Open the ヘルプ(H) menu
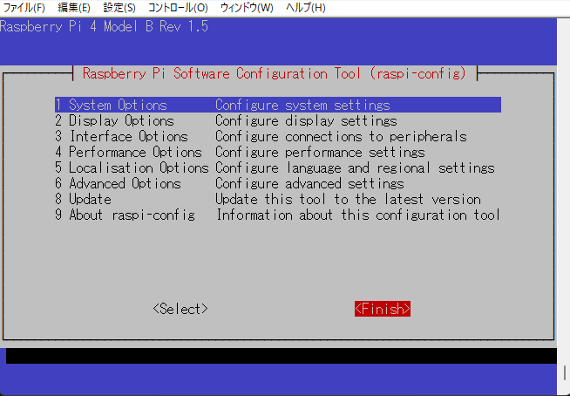The width and height of the screenshot is (570, 396). coord(306,8)
